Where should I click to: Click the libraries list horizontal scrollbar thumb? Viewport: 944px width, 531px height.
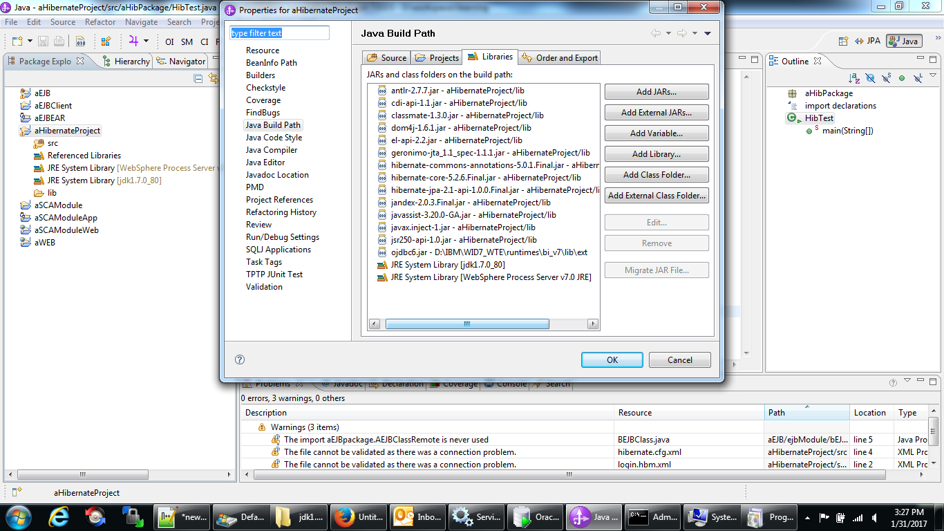[x=467, y=324]
